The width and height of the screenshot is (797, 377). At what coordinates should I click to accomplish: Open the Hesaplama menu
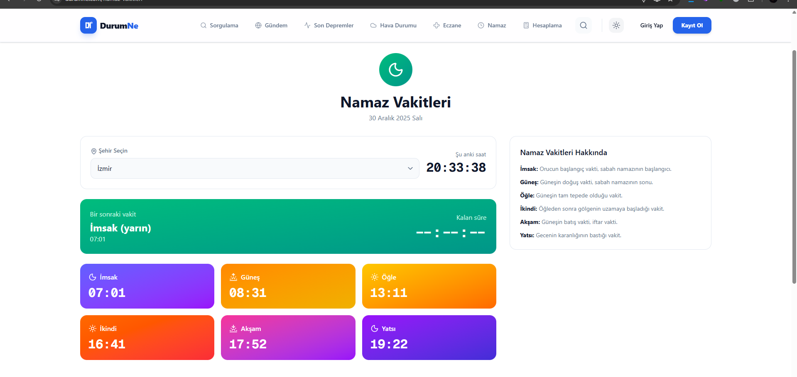point(542,25)
